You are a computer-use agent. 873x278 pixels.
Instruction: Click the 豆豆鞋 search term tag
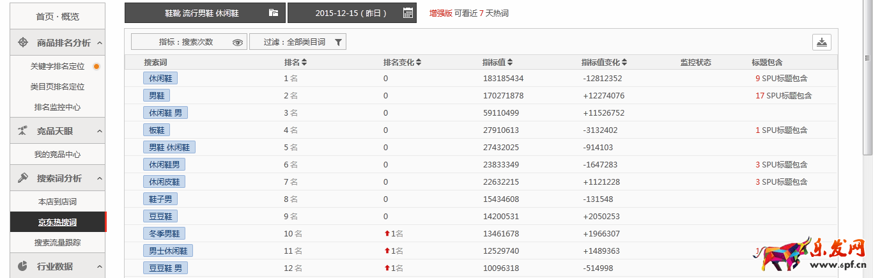click(160, 216)
